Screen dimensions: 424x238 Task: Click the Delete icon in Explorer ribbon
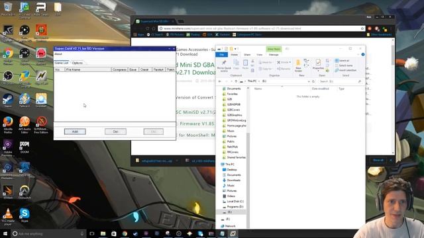282,62
